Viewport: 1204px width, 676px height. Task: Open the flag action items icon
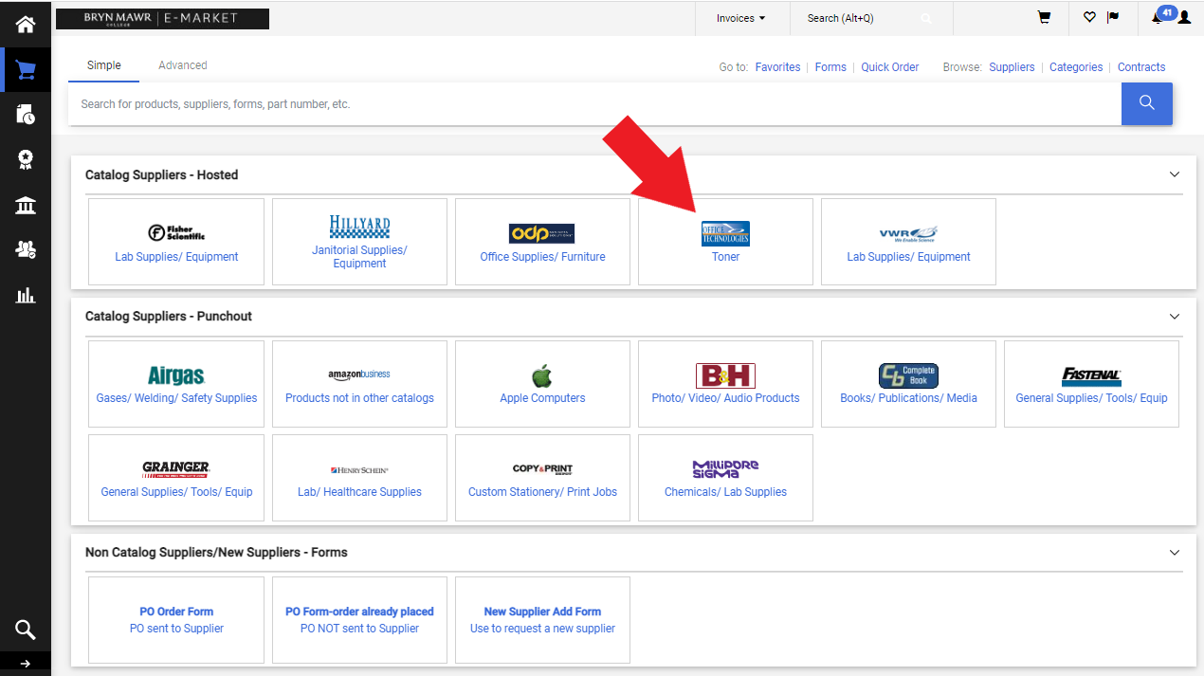point(1113,17)
